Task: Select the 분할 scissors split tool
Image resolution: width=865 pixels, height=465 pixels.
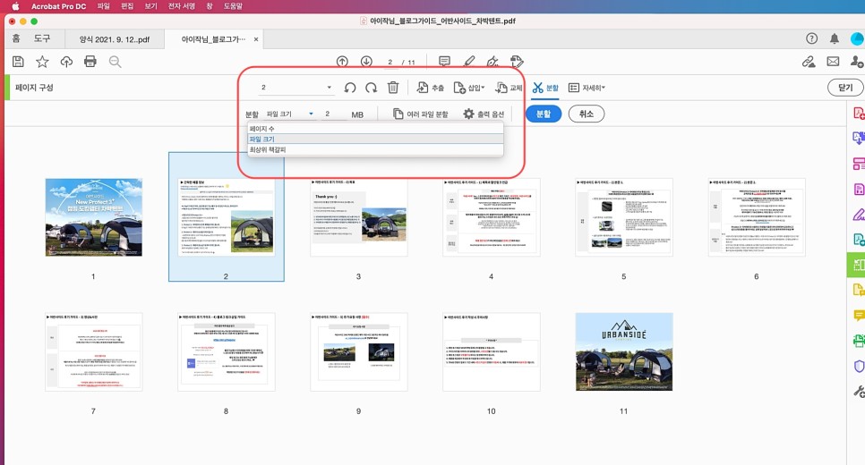Action: 545,88
